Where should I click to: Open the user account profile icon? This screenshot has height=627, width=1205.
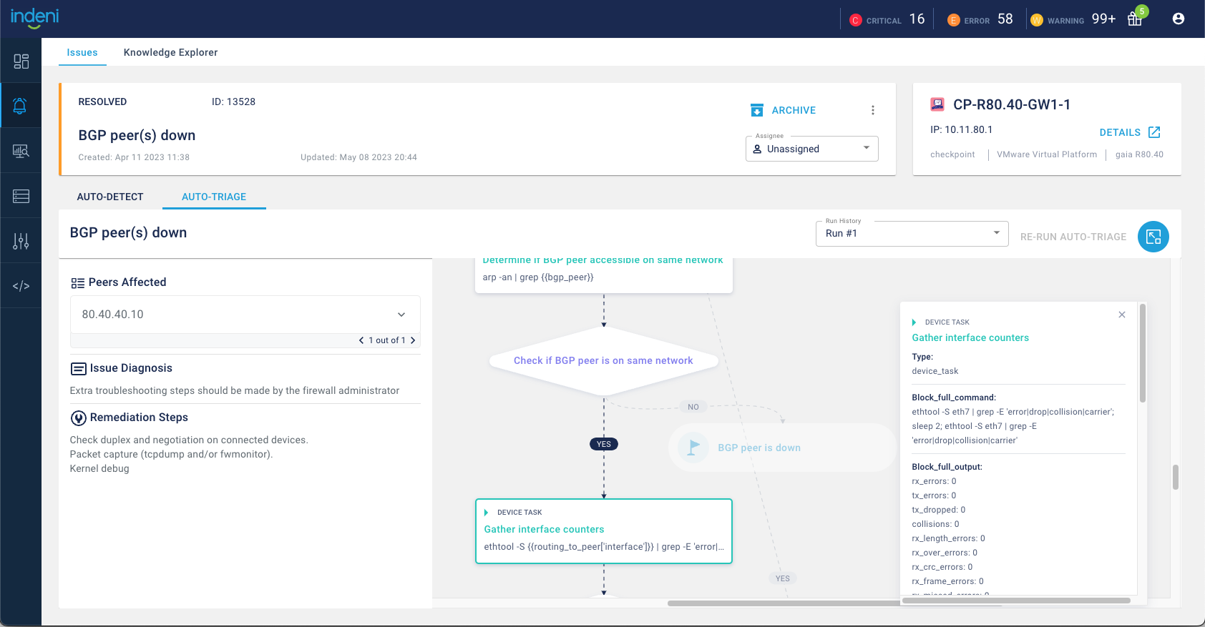[x=1178, y=19]
